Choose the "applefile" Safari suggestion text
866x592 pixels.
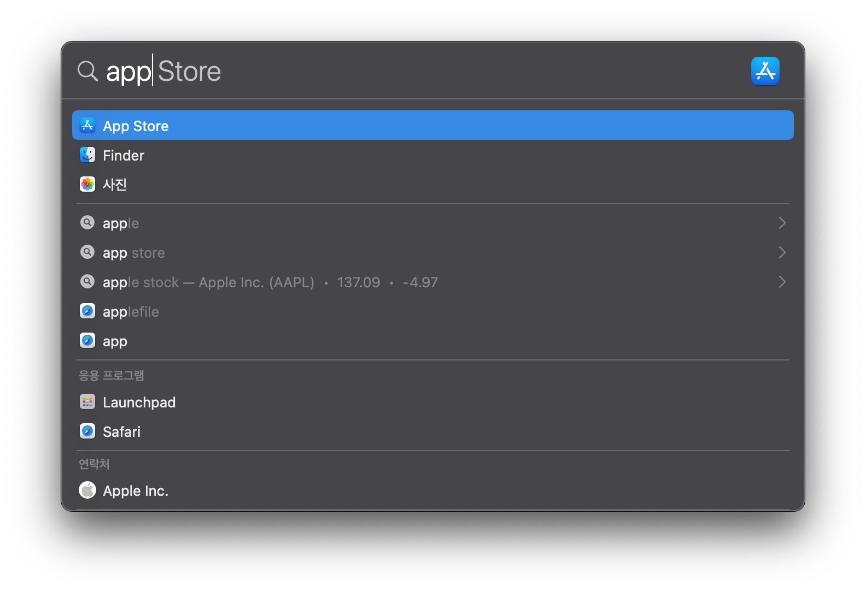131,312
